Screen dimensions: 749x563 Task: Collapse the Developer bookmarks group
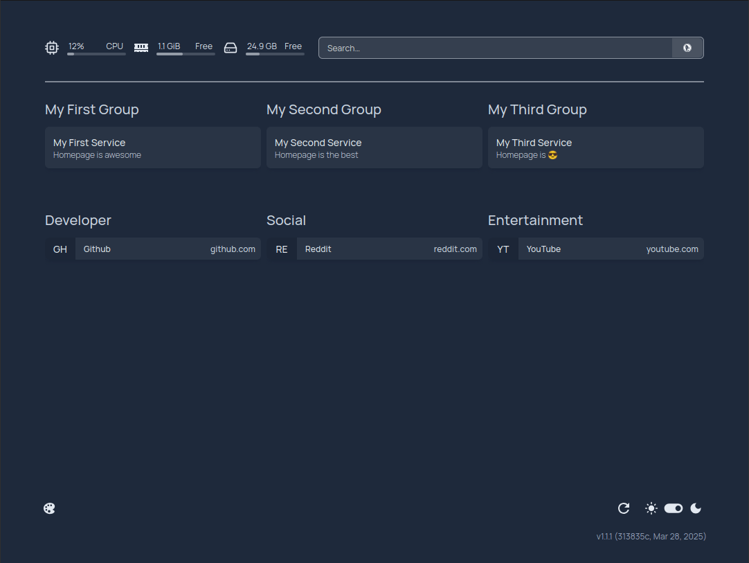tap(78, 220)
